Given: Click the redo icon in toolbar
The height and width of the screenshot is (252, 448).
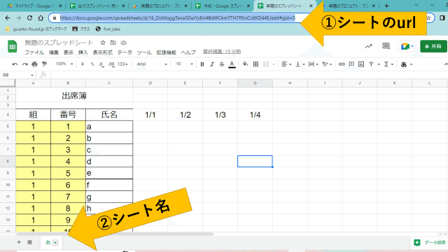Looking at the screenshot, I should [x=25, y=64].
